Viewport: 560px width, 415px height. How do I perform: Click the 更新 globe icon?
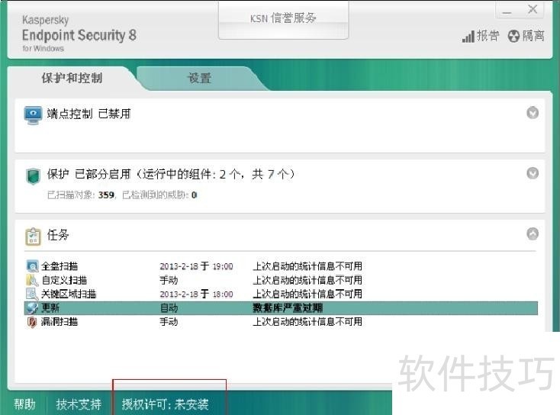(32, 308)
